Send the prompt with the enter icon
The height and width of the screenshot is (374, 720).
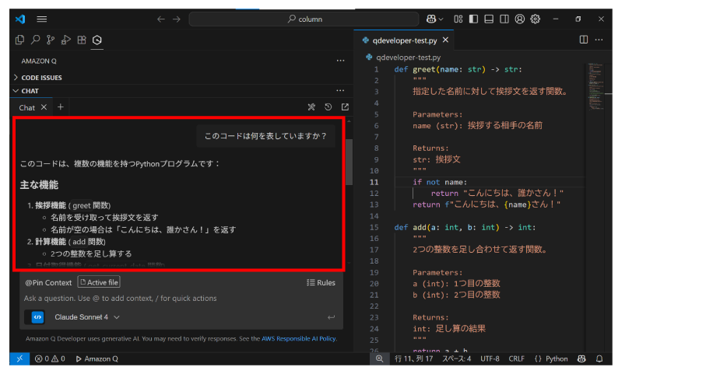(331, 317)
